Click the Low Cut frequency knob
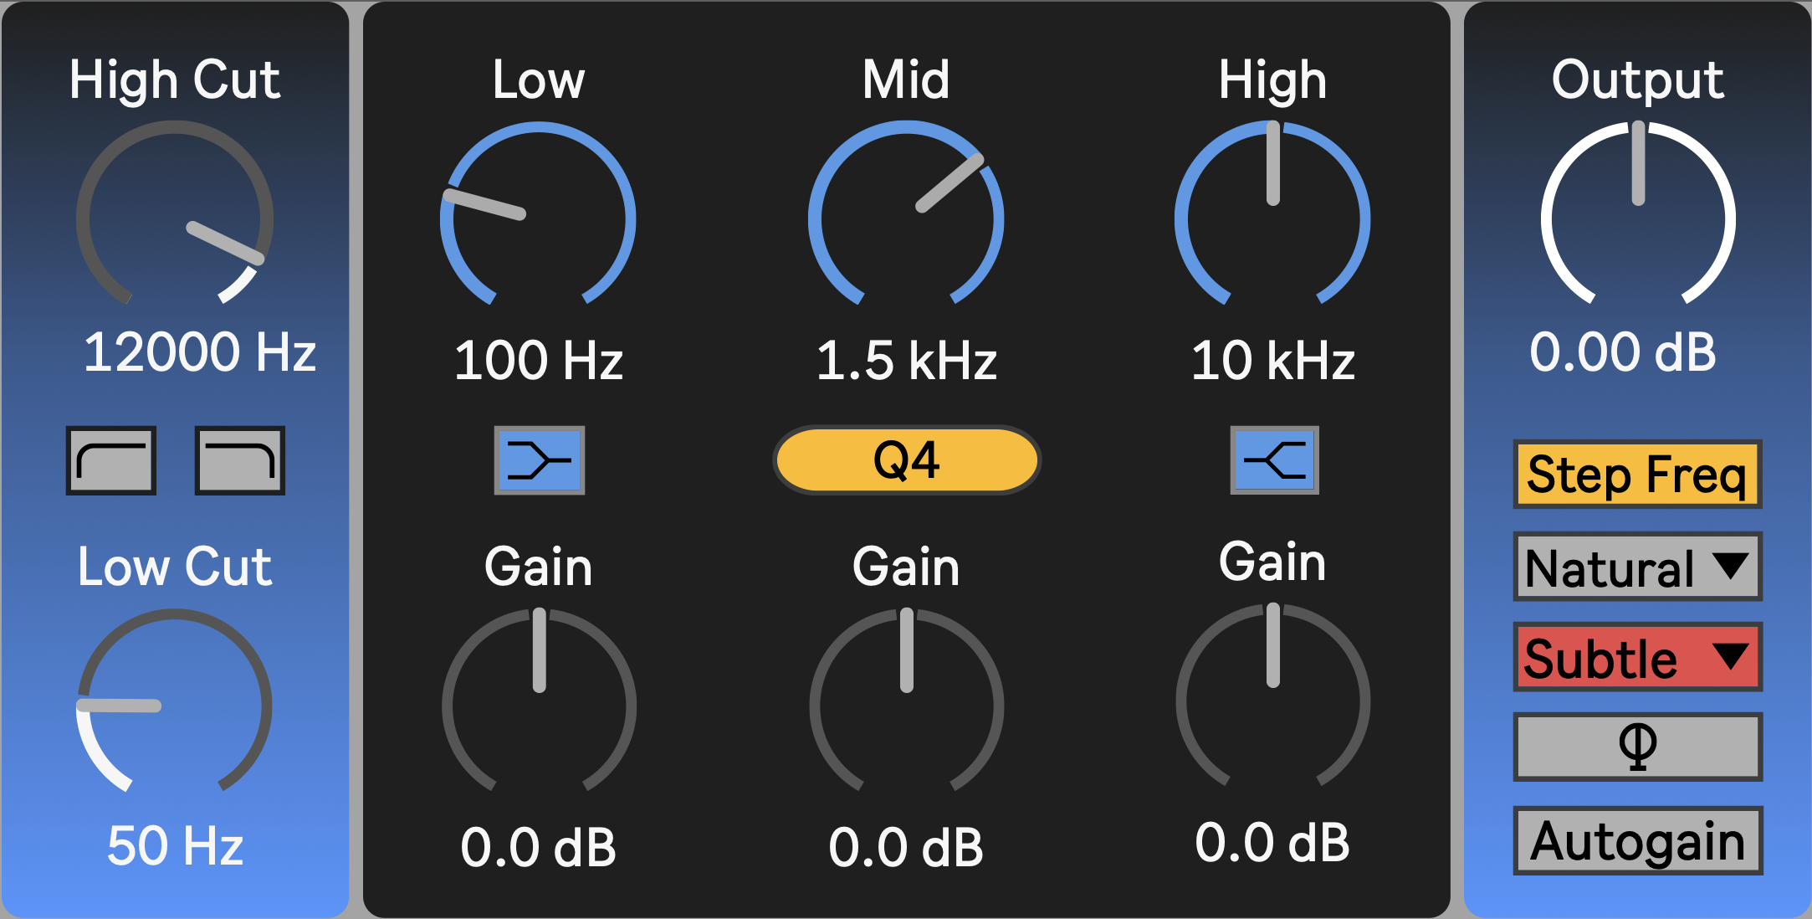The height and width of the screenshot is (919, 1812). pos(175,706)
